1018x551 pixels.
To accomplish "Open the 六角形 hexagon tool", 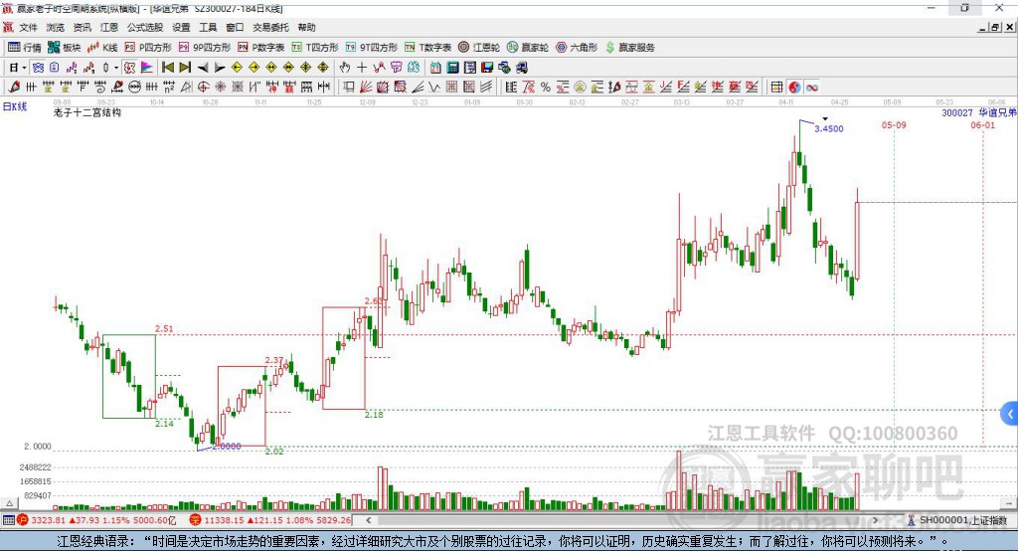I will (577, 48).
